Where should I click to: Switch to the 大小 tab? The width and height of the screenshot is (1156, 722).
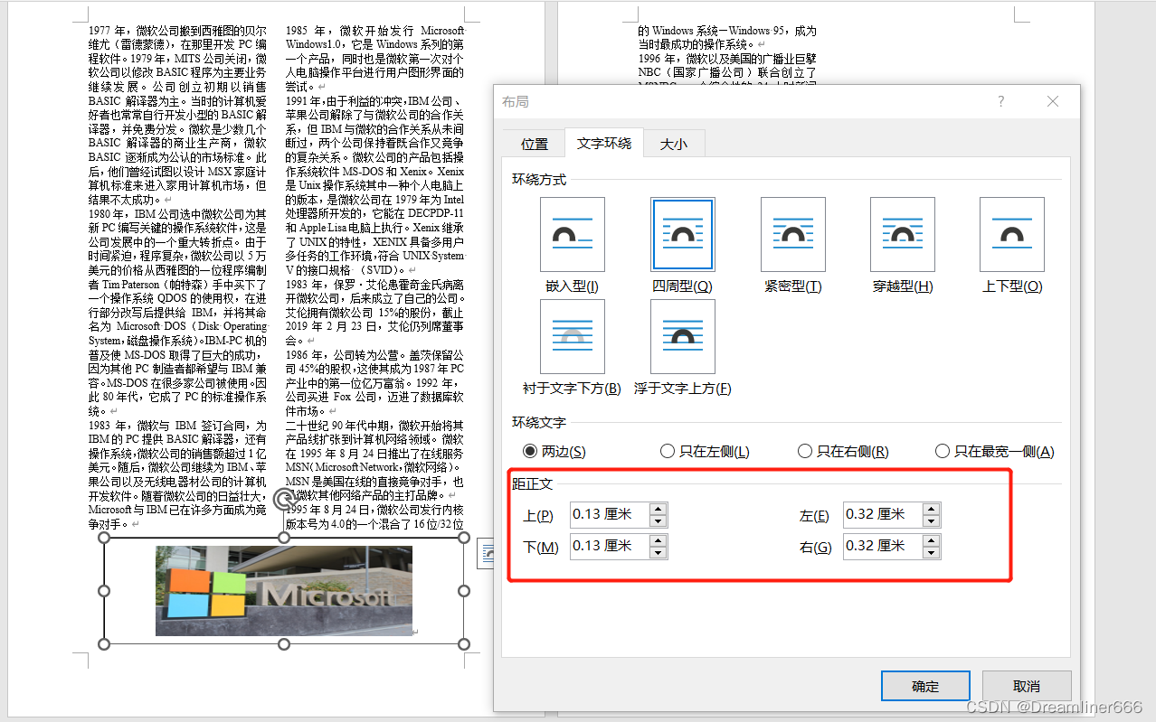click(673, 145)
